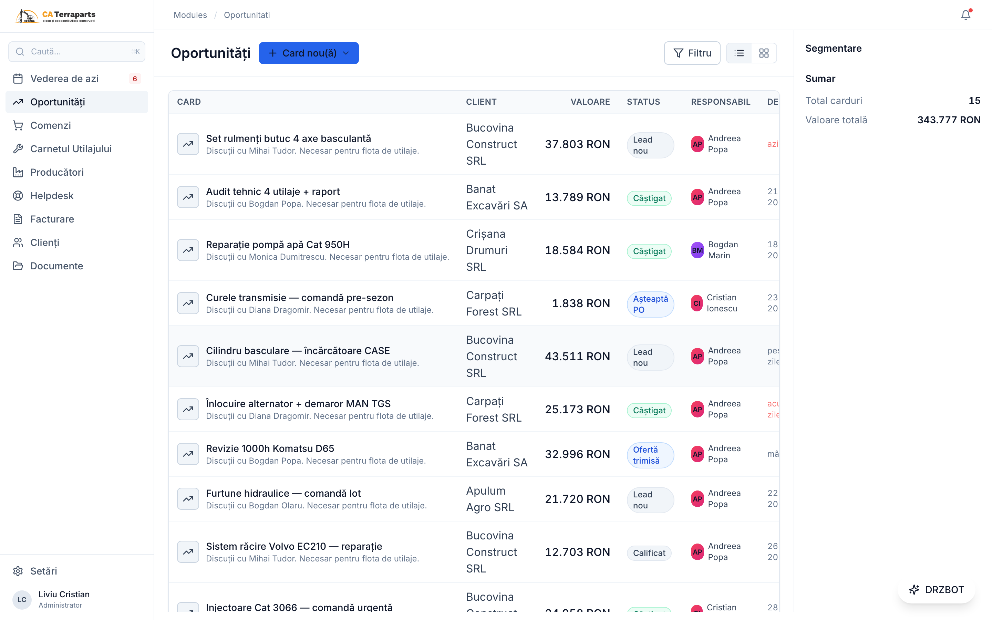Click Așteaptă PO status badge
The height and width of the screenshot is (620, 992).
coord(650,304)
